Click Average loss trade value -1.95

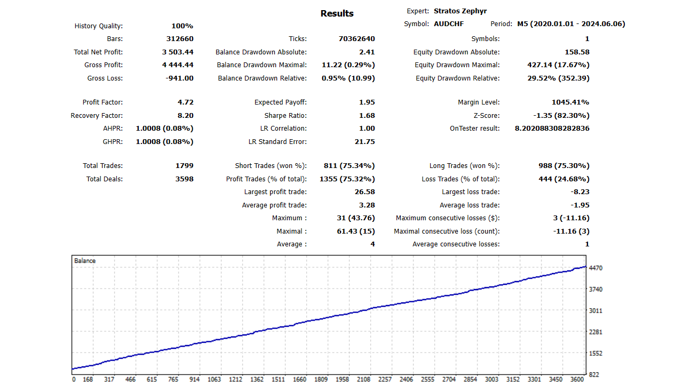[x=579, y=205]
